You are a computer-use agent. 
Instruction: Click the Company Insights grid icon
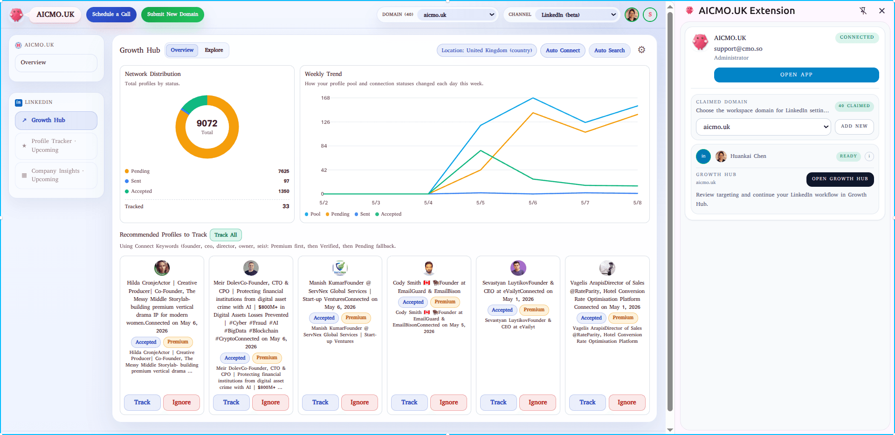coord(24,175)
